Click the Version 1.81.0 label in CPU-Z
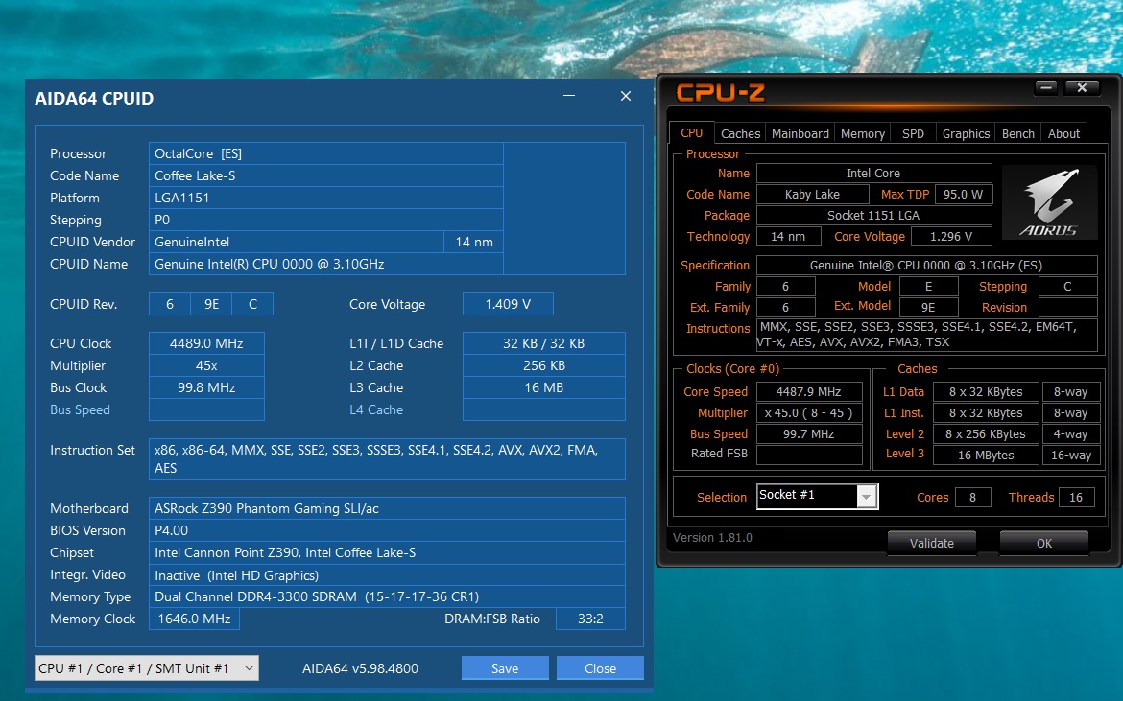 click(712, 538)
